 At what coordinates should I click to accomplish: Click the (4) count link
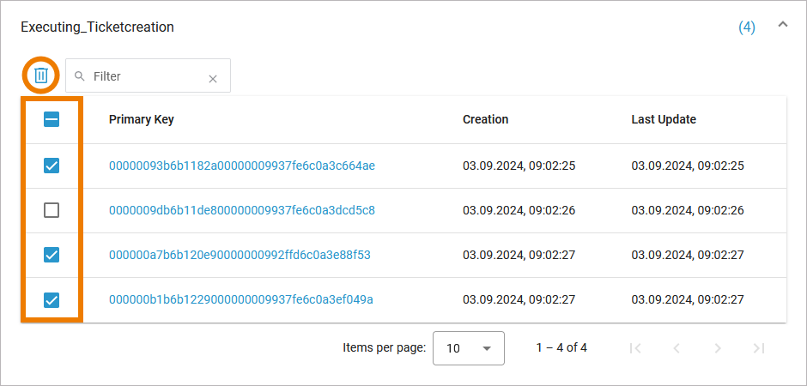pos(747,27)
